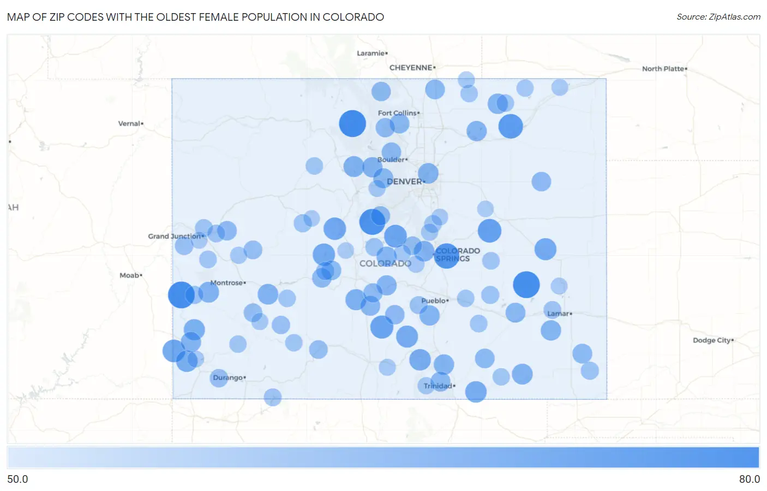The width and height of the screenshot is (767, 491).
Task: Click the Fort Collins label
Action: pos(398,113)
